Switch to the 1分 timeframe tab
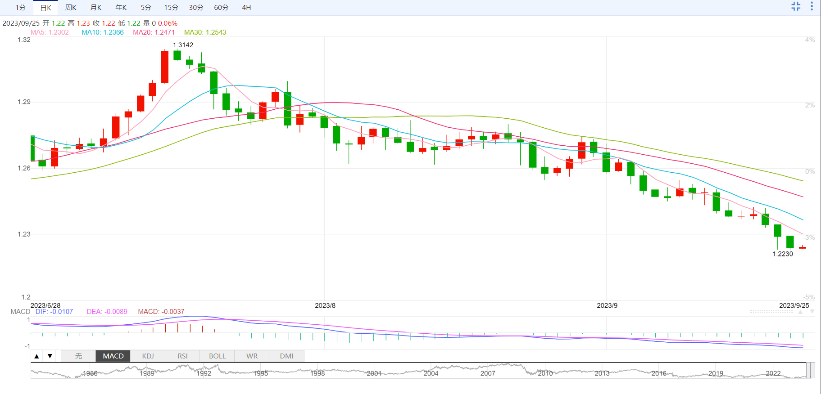Viewport: 821px width, 394px height. 21,8
